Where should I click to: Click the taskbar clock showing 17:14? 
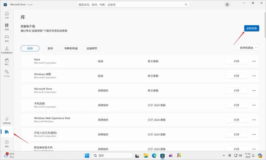pos(248,155)
